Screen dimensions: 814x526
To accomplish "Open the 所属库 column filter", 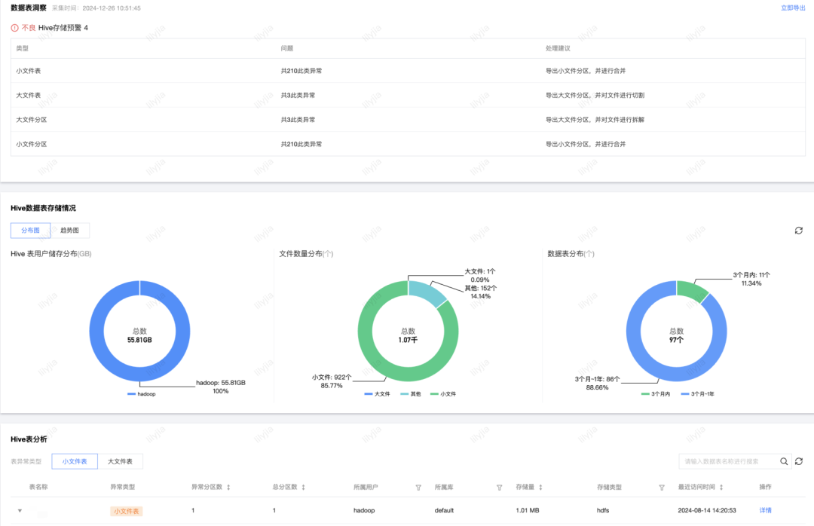I will (x=499, y=488).
